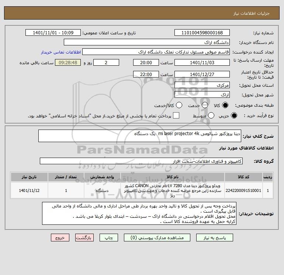
Task: Click the general description field mi laser projector 4k
Action: [140, 136]
